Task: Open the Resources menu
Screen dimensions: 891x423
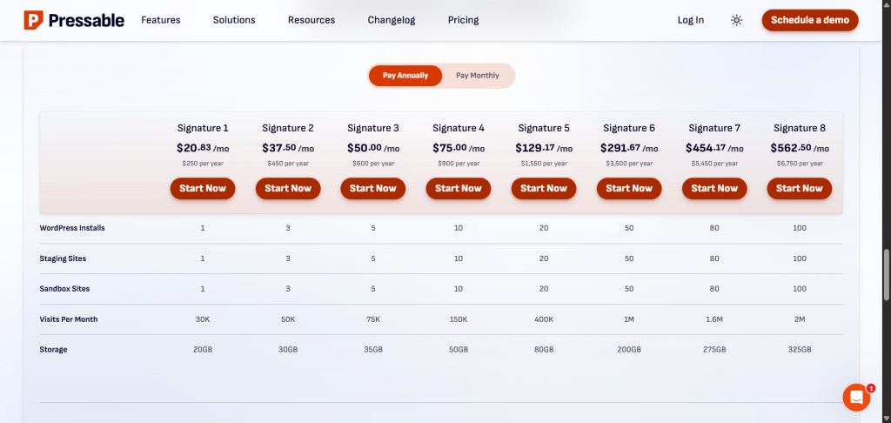Action: (312, 20)
